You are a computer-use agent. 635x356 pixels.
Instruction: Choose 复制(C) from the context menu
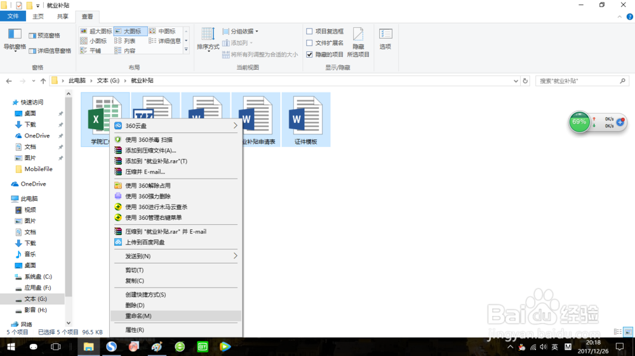pyautogui.click(x=176, y=281)
